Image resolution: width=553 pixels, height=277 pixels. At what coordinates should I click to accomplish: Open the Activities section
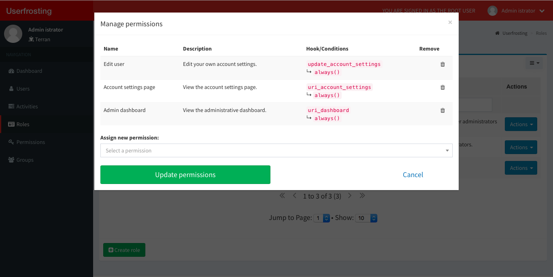click(28, 106)
